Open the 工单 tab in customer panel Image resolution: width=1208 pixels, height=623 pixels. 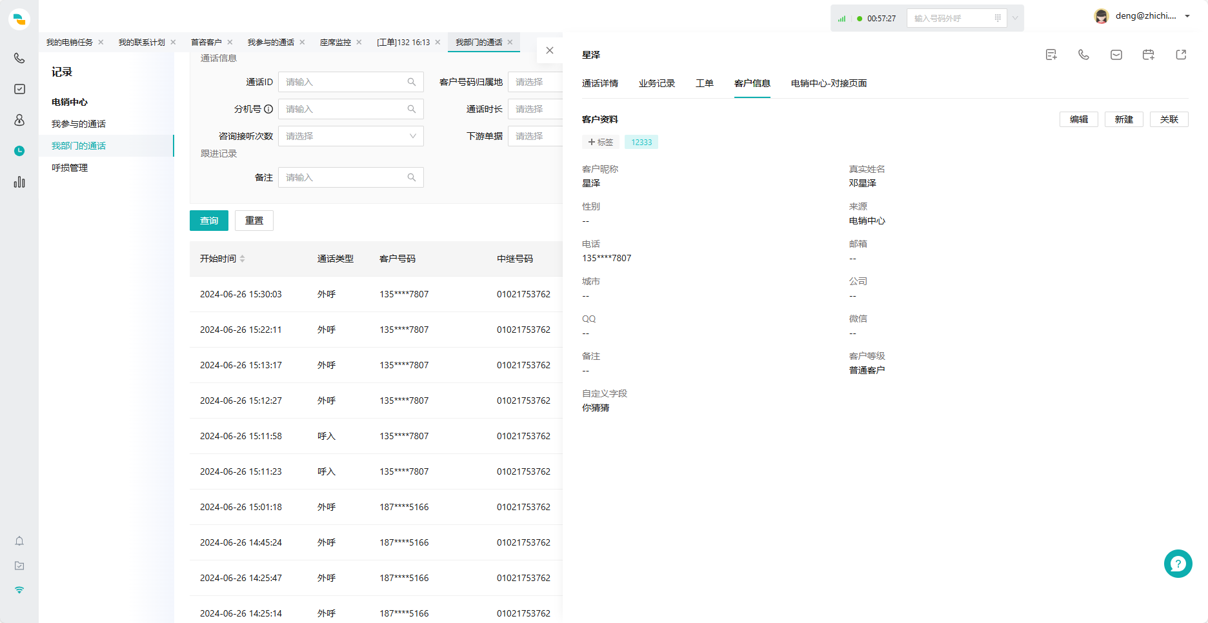(x=705, y=83)
